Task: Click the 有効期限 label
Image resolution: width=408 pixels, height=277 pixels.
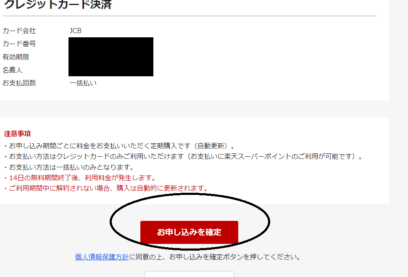Action: coord(16,57)
